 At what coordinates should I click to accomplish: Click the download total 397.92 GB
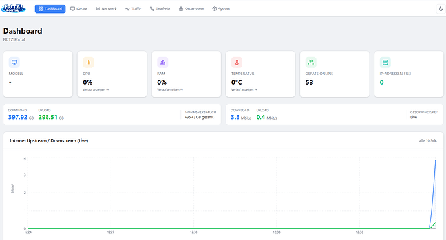coord(21,117)
